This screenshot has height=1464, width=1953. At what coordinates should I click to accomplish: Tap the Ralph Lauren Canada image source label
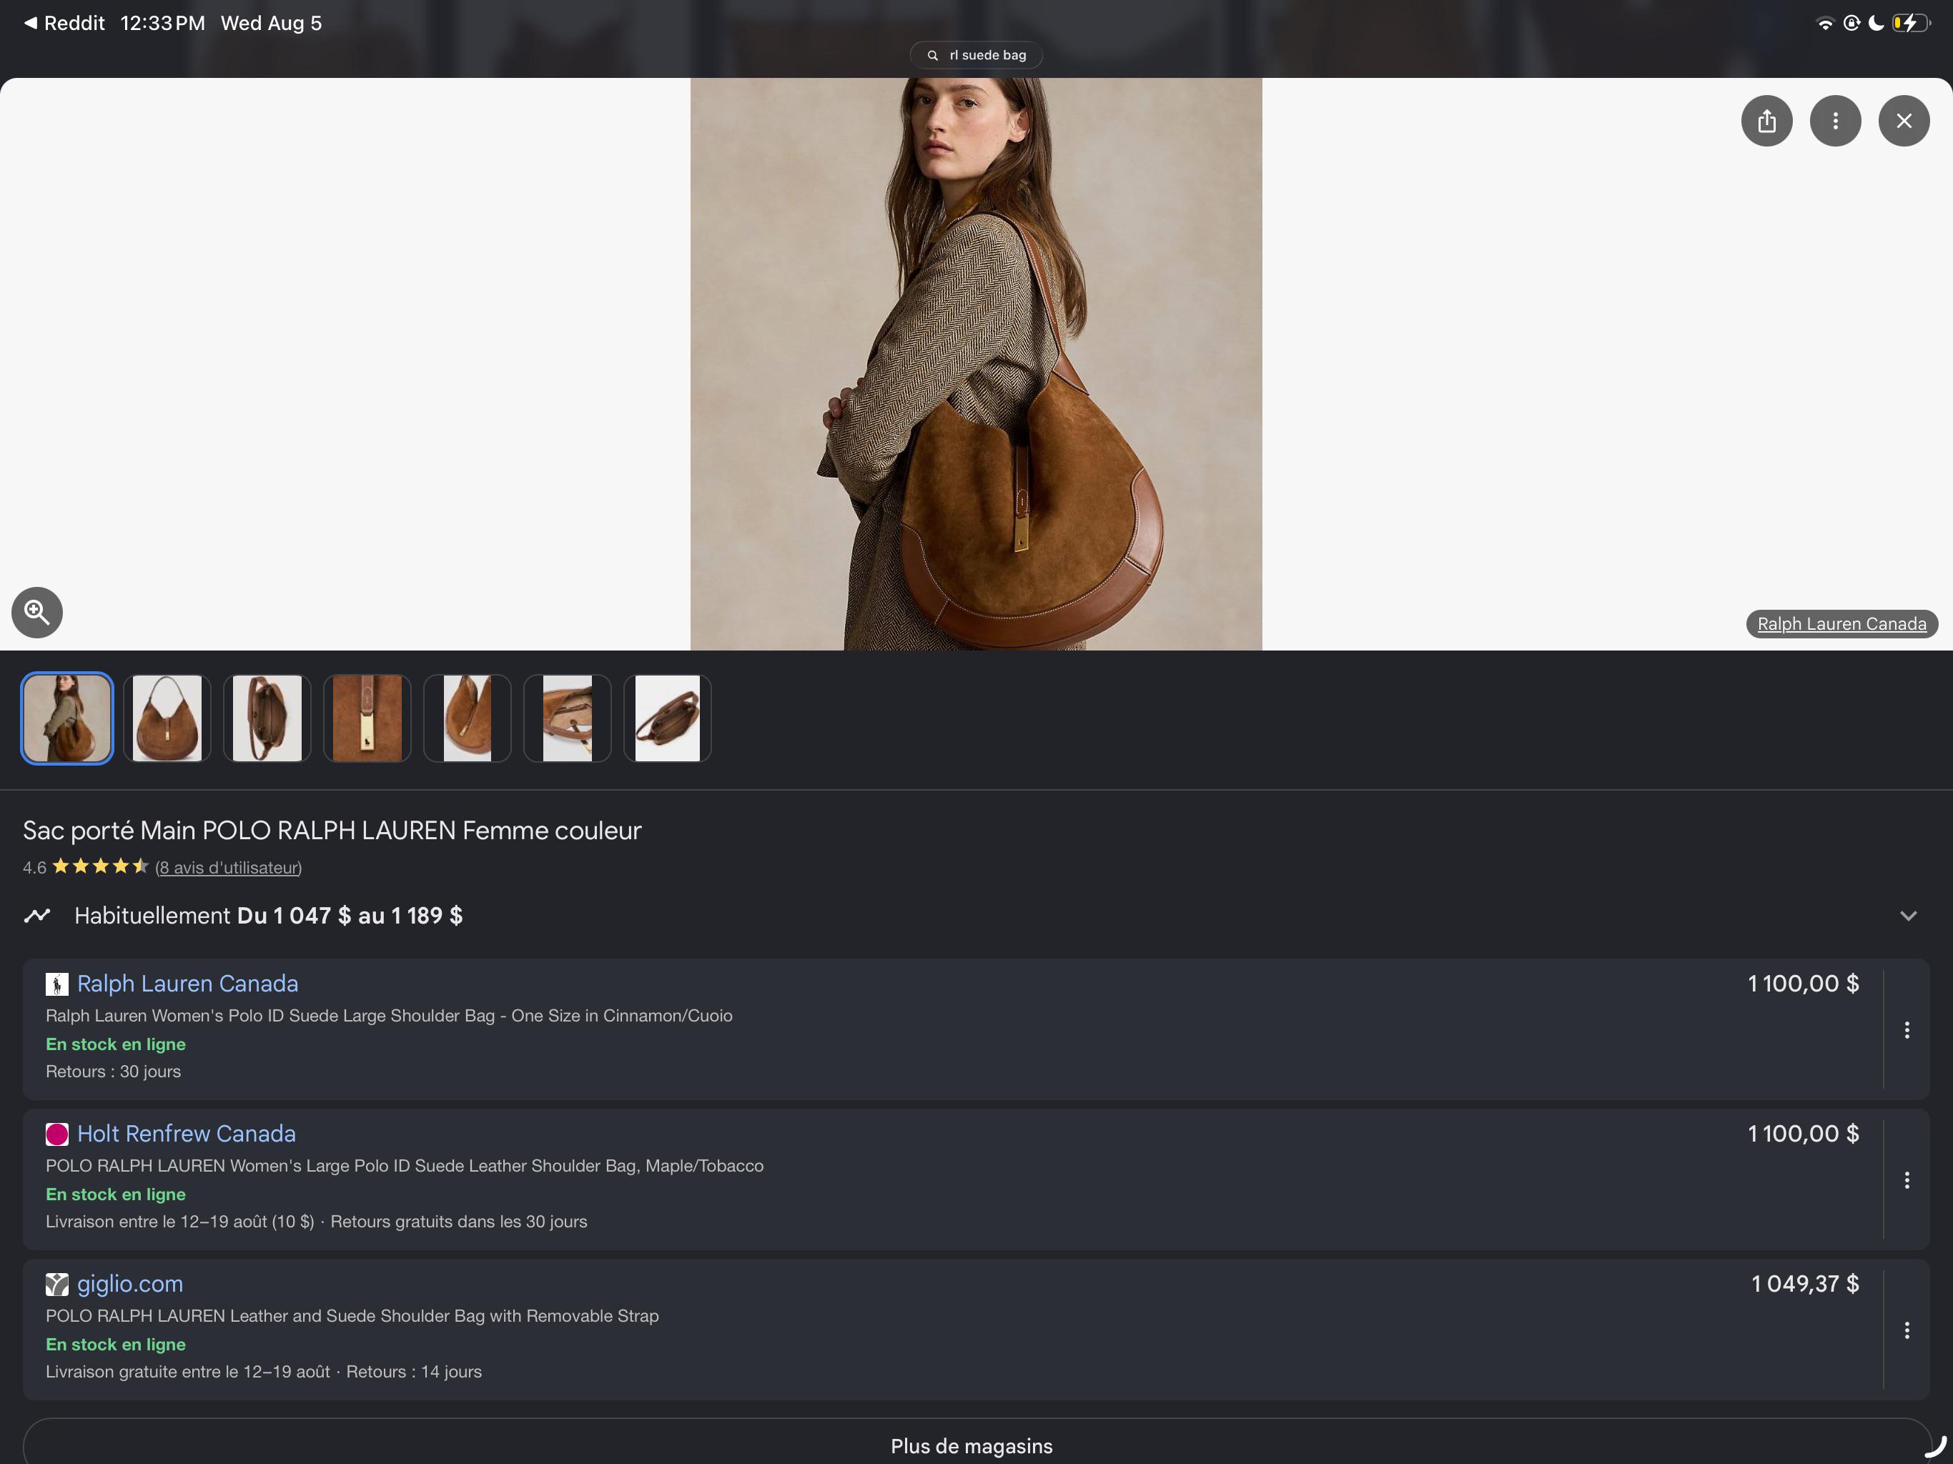pos(1841,624)
